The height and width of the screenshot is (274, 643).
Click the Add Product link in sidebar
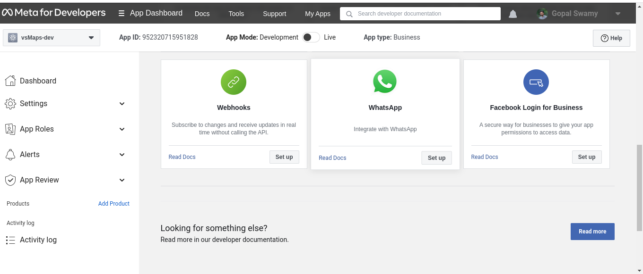pos(113,204)
